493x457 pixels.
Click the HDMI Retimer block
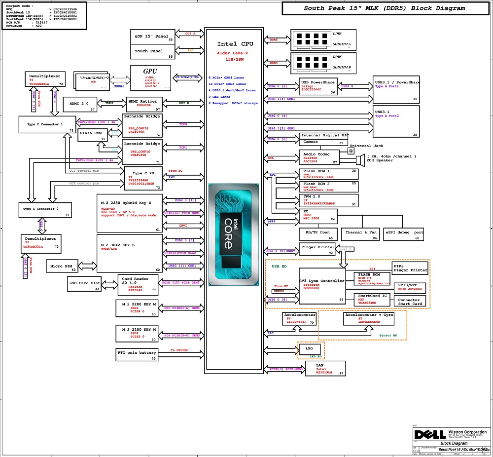tap(144, 105)
